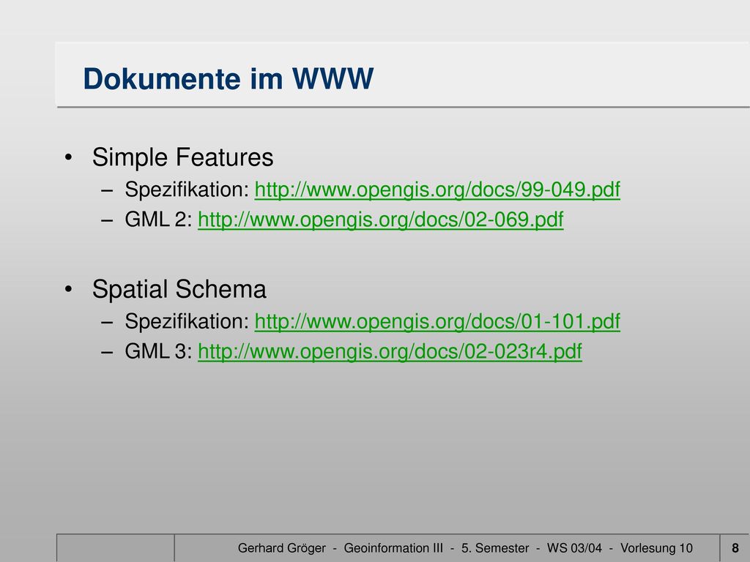Open the Spatial Schema 01-101.pdf specification link

[437, 321]
